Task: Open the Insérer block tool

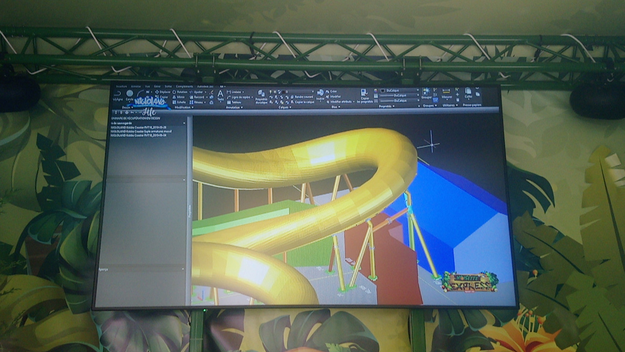Action: point(320,95)
